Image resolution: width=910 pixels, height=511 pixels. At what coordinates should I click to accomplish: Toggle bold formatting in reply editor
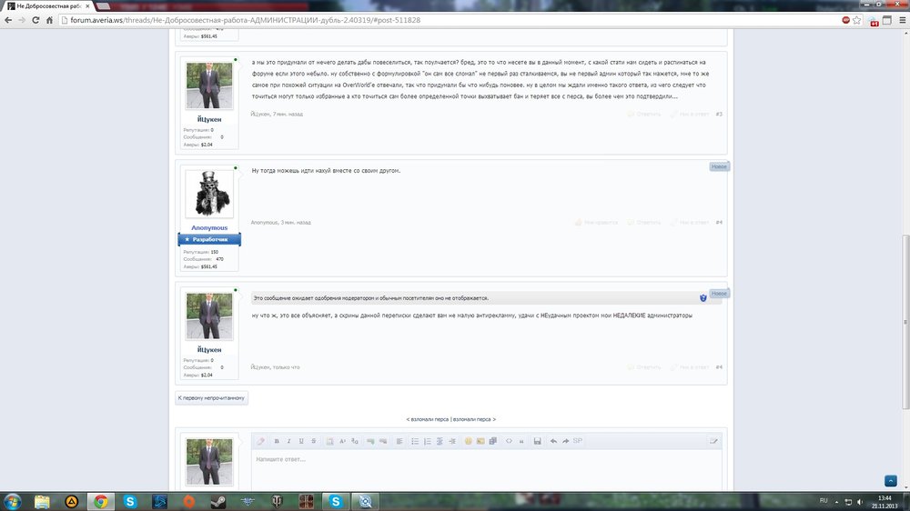coord(277,441)
